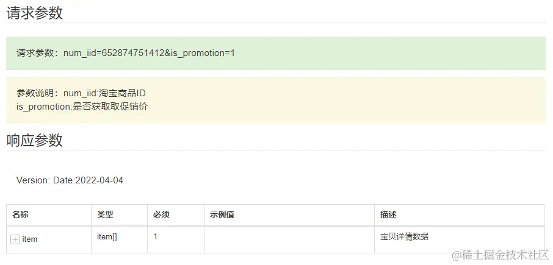Viewport: 553px width, 265px height.
Task: Click the 必须 column header
Action: coord(161,215)
